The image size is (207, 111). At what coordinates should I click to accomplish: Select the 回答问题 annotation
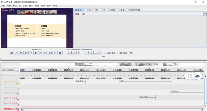(147, 97)
